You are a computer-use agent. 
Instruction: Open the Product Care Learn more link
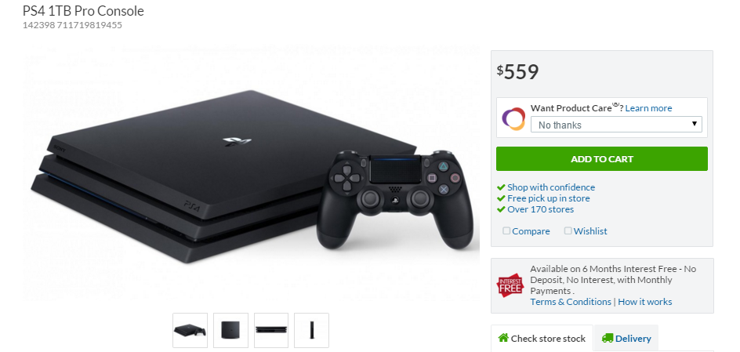[x=648, y=108]
